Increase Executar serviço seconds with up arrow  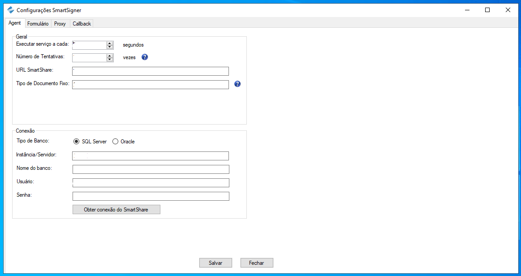pos(110,43)
